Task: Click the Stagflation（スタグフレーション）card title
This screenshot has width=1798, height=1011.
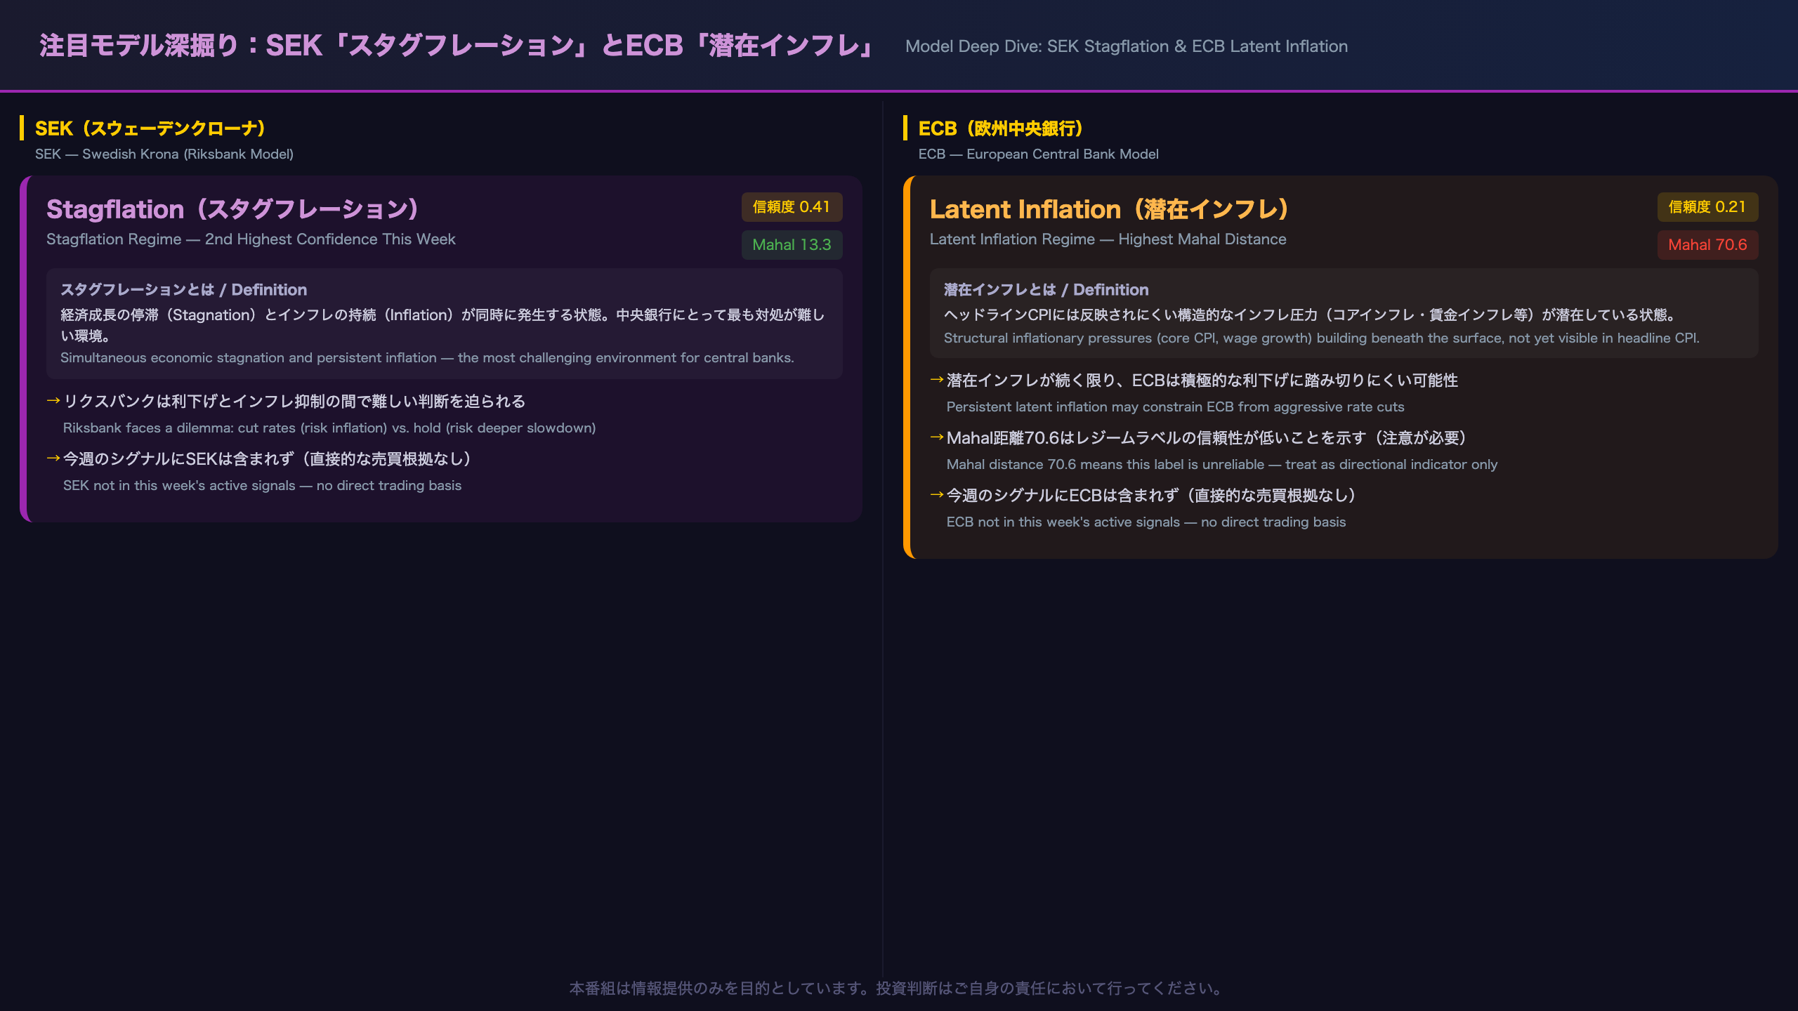Action: click(x=233, y=209)
